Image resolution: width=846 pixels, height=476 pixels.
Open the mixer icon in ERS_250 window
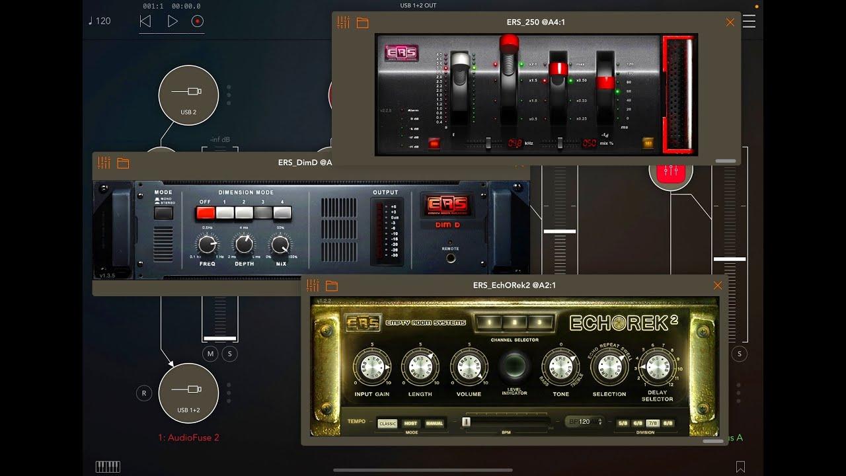pos(343,22)
